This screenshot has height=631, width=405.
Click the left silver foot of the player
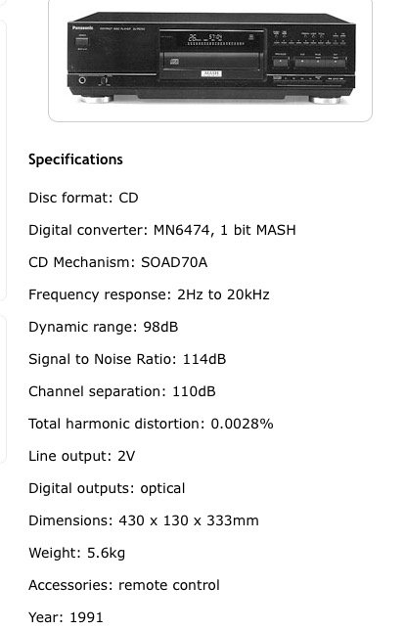point(96,99)
